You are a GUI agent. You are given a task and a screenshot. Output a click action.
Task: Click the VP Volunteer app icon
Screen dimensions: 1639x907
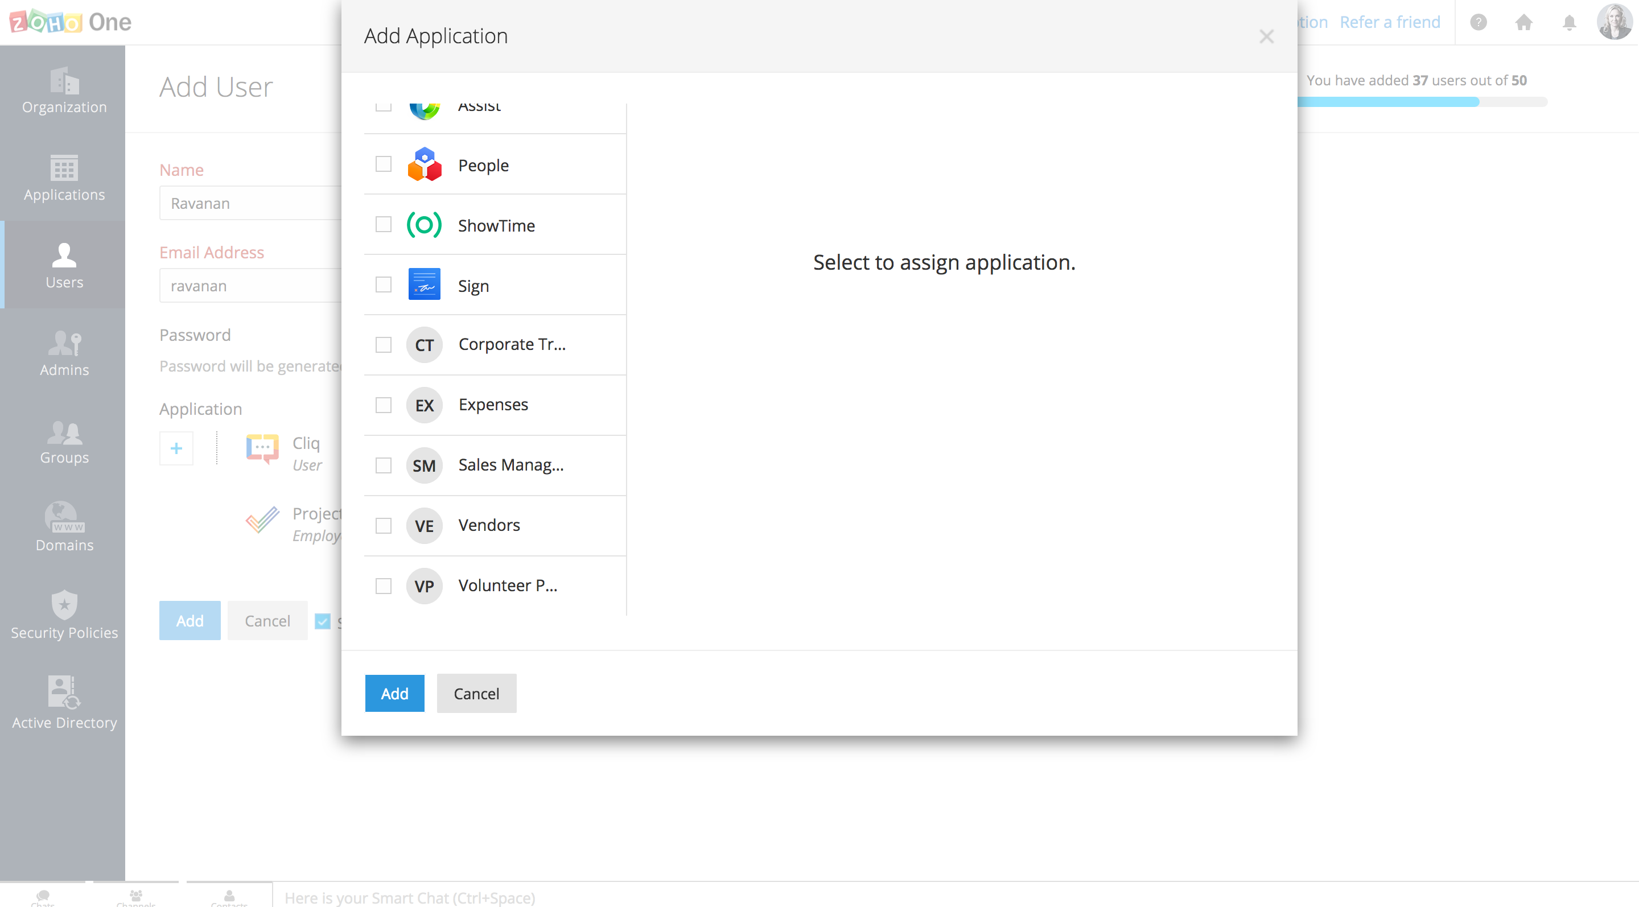coord(425,586)
